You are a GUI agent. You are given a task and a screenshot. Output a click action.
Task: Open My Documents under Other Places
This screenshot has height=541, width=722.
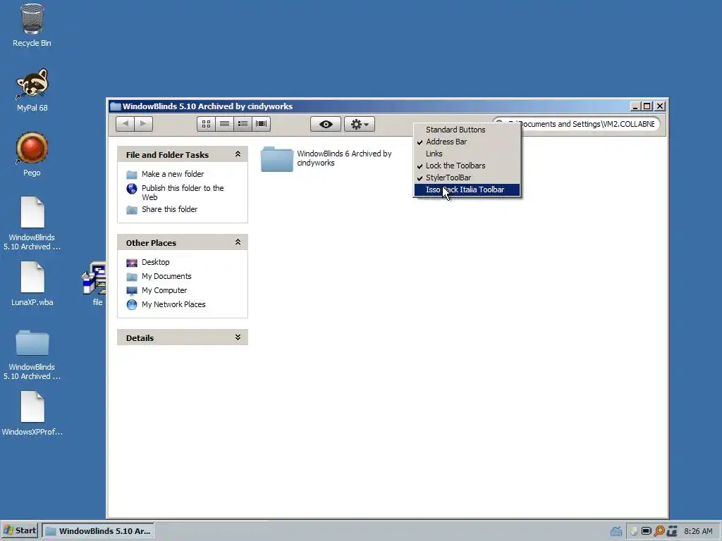tap(166, 276)
